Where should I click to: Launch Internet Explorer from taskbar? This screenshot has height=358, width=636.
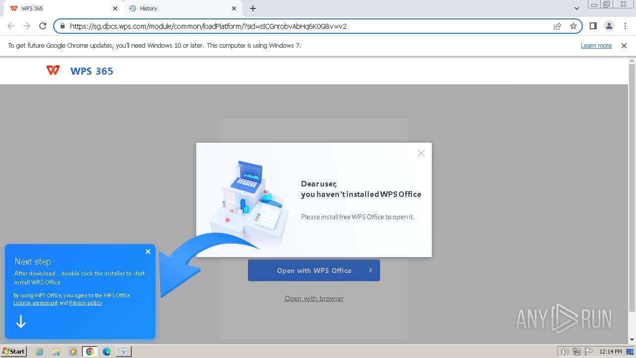[x=39, y=352]
